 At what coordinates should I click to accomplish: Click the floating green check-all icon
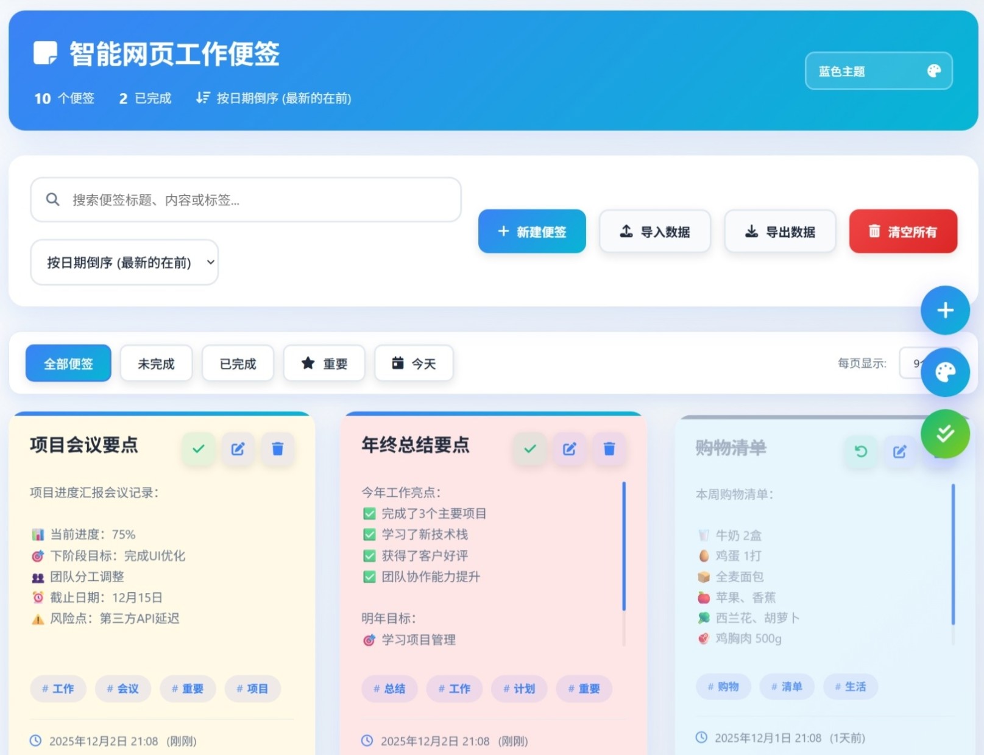945,434
